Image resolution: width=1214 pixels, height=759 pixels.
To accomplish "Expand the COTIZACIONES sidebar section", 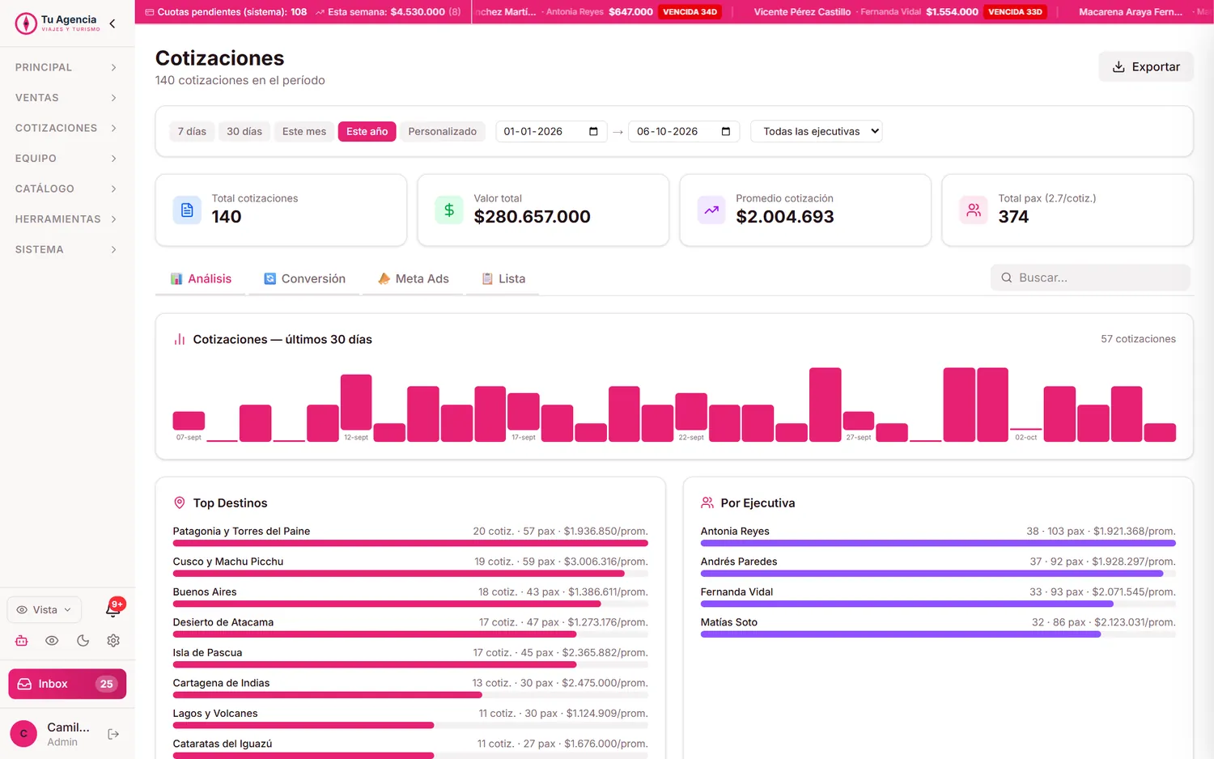I will coord(66,128).
